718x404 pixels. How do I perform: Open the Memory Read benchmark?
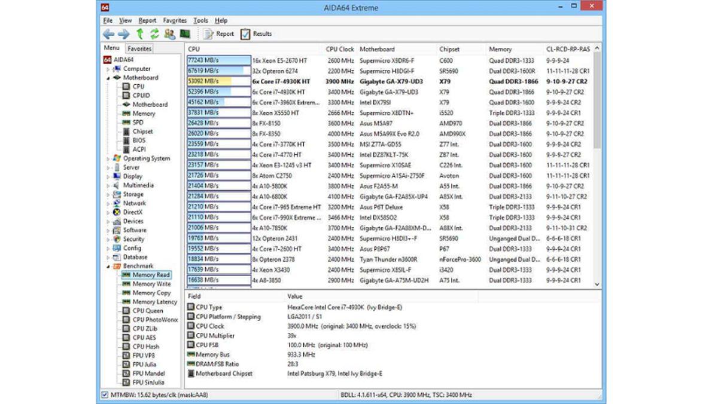click(x=150, y=275)
